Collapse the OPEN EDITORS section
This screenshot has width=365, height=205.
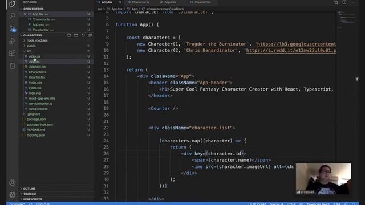point(33,9)
